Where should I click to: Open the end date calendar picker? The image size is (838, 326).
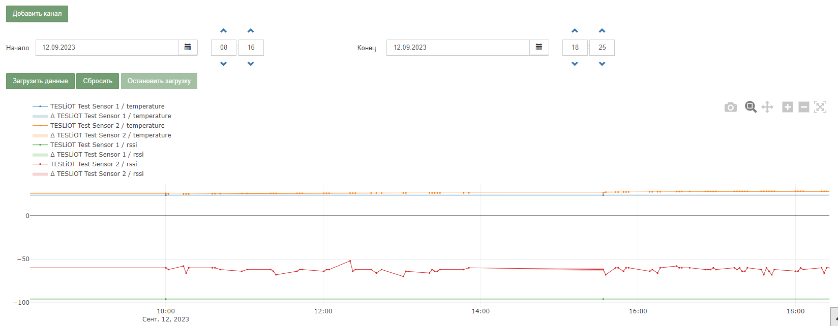(x=539, y=48)
